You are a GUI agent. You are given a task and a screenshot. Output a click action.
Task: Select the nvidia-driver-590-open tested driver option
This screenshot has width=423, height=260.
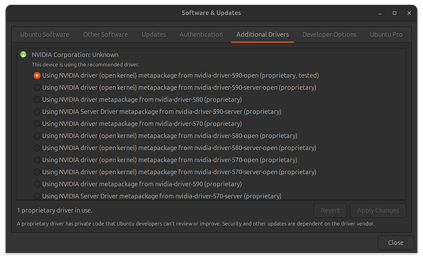click(x=37, y=76)
